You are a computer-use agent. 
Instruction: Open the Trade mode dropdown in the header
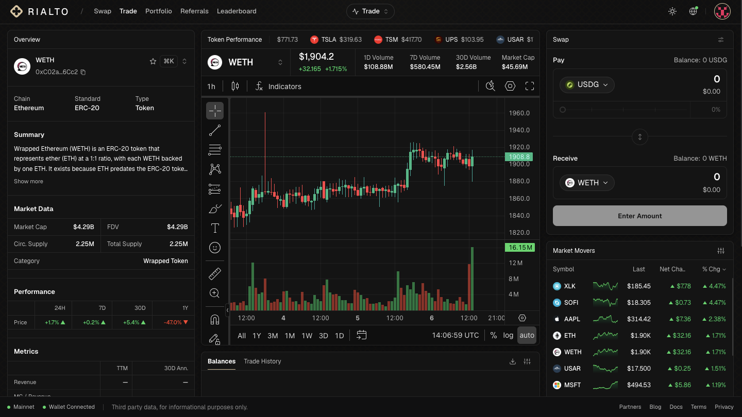tap(370, 11)
